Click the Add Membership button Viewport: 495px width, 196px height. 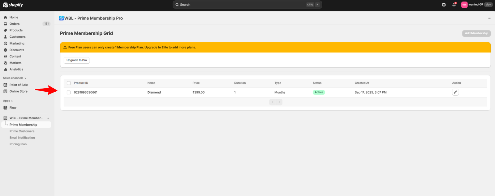tap(476, 33)
